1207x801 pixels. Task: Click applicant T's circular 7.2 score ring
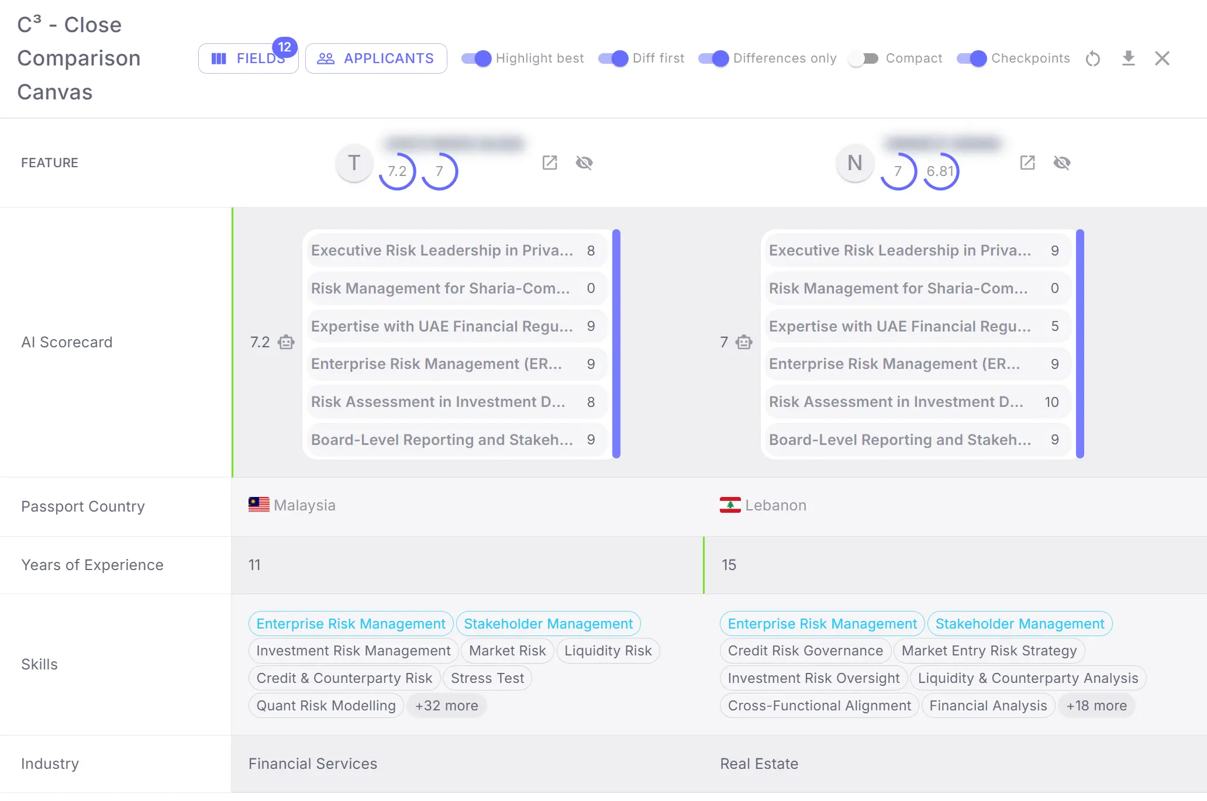(397, 171)
